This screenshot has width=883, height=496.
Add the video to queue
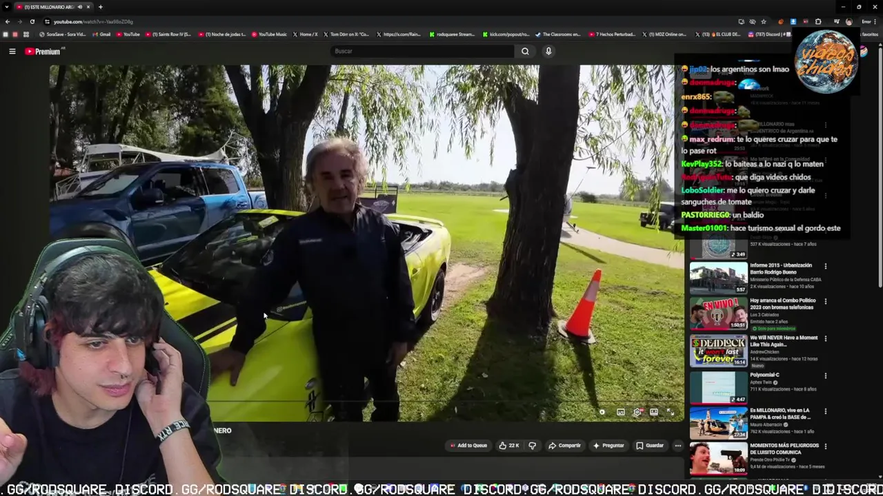[x=468, y=446]
